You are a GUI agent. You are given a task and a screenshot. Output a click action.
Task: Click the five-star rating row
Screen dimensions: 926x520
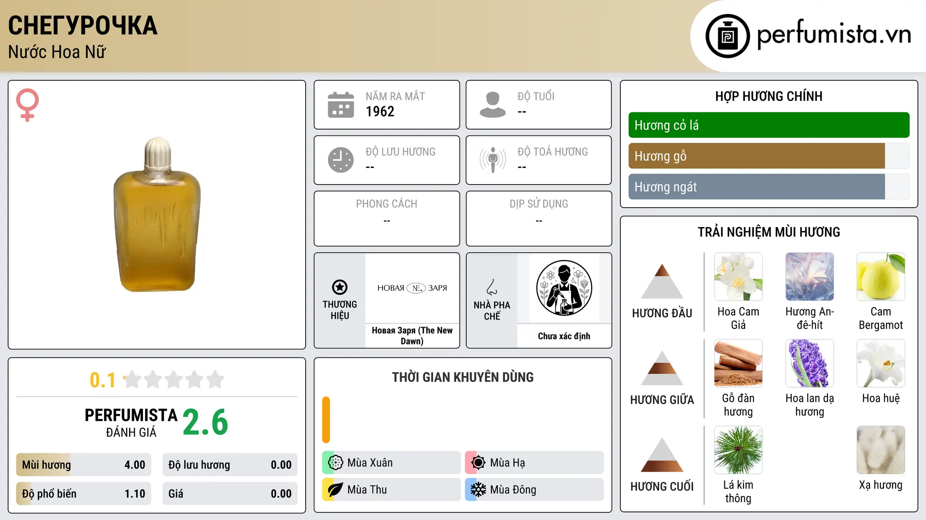point(174,380)
